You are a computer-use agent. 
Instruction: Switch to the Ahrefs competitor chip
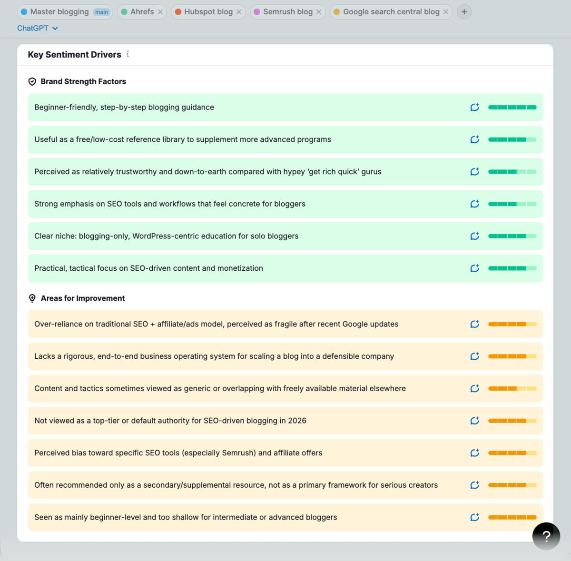141,12
